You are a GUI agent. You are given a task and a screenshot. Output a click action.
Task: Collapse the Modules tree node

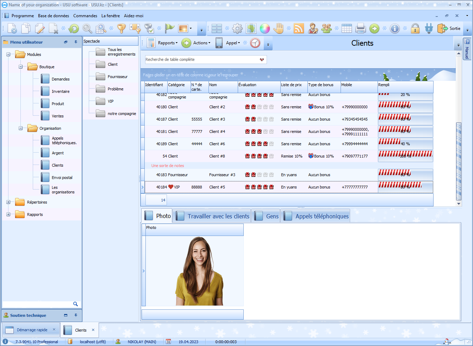click(8, 55)
